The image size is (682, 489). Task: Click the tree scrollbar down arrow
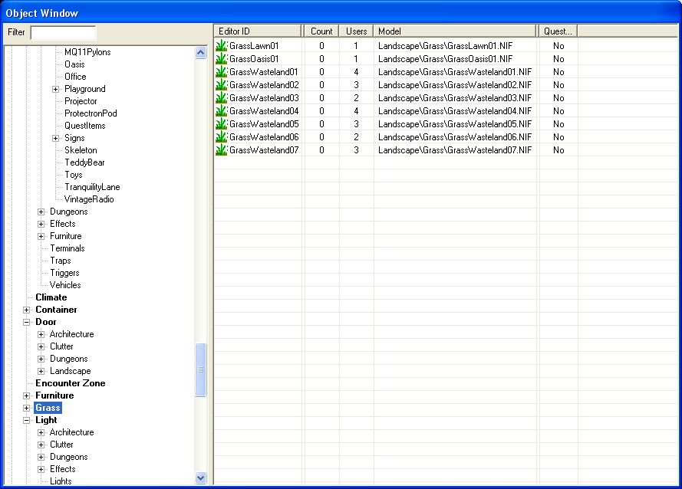200,478
